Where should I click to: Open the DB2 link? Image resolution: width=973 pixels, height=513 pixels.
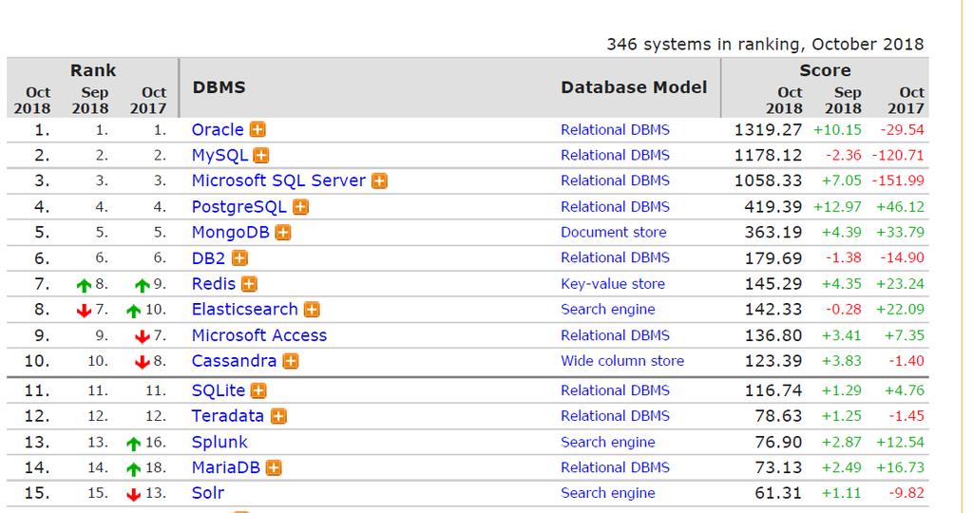(208, 258)
